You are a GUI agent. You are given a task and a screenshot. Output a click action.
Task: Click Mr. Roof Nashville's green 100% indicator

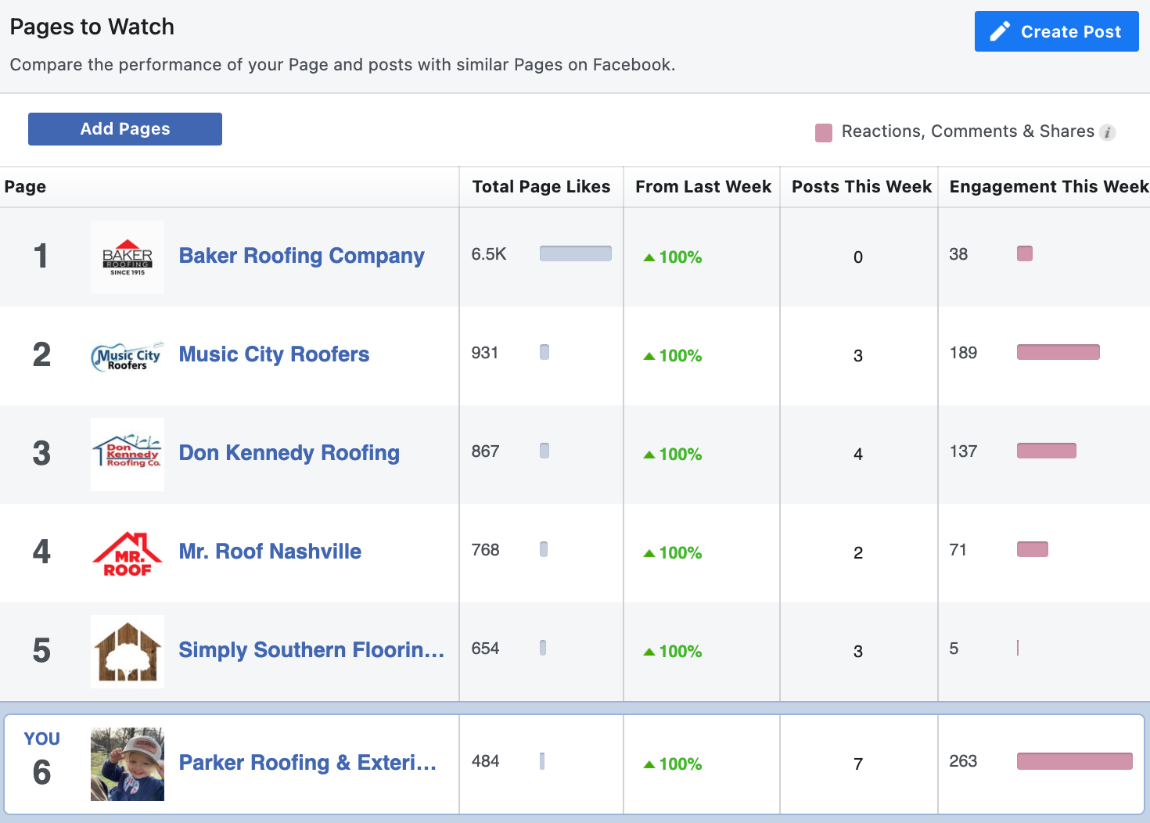[673, 553]
